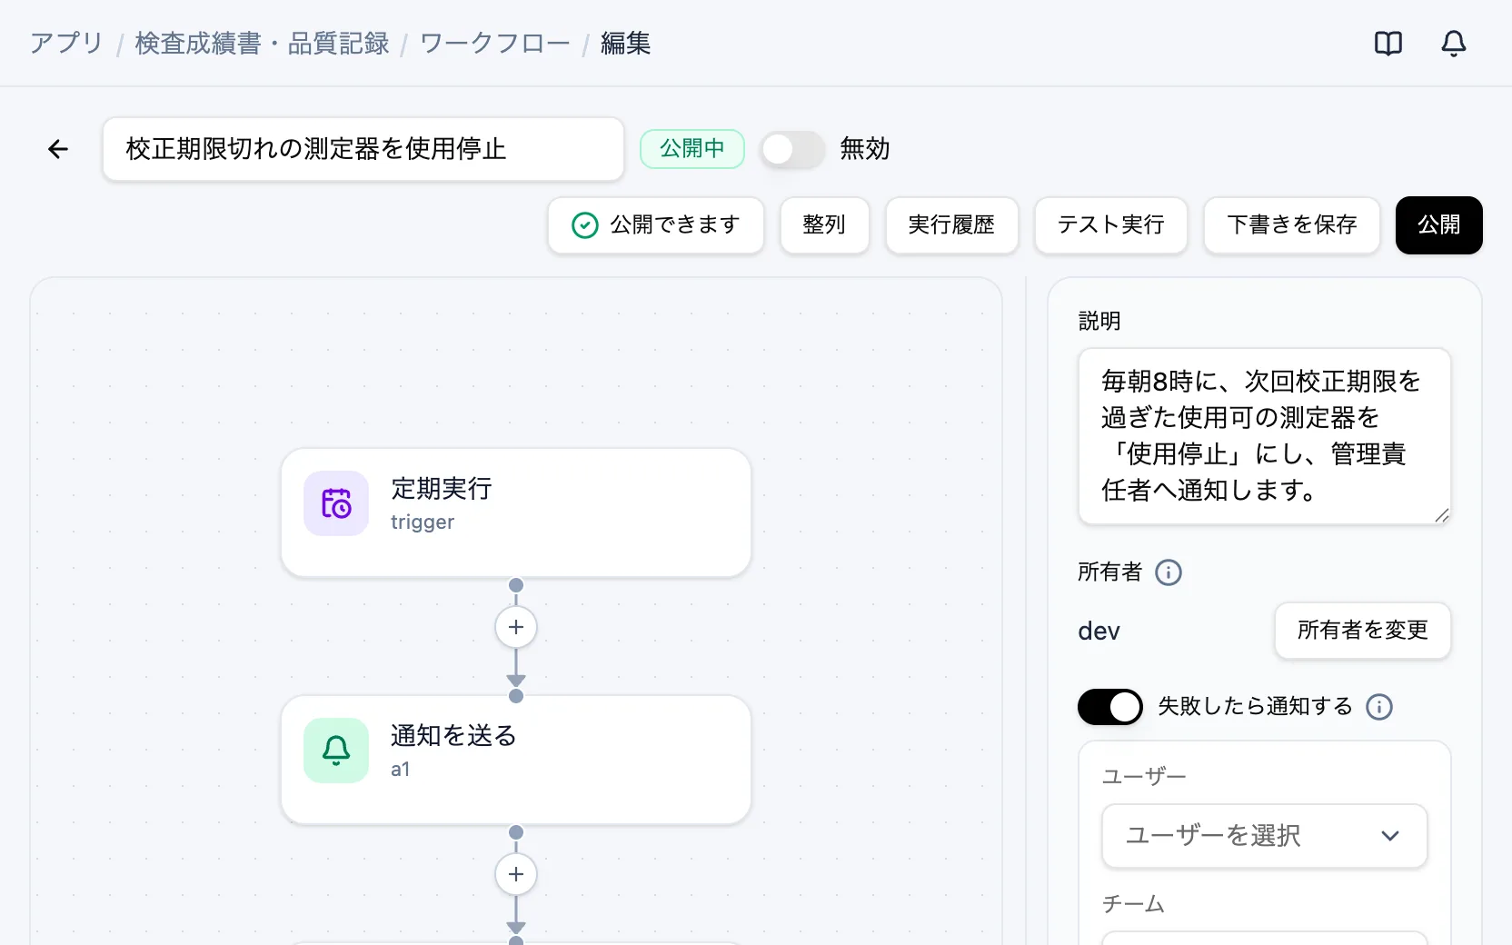
Task: Add a step below the 定期実行 node
Action: coord(516,627)
